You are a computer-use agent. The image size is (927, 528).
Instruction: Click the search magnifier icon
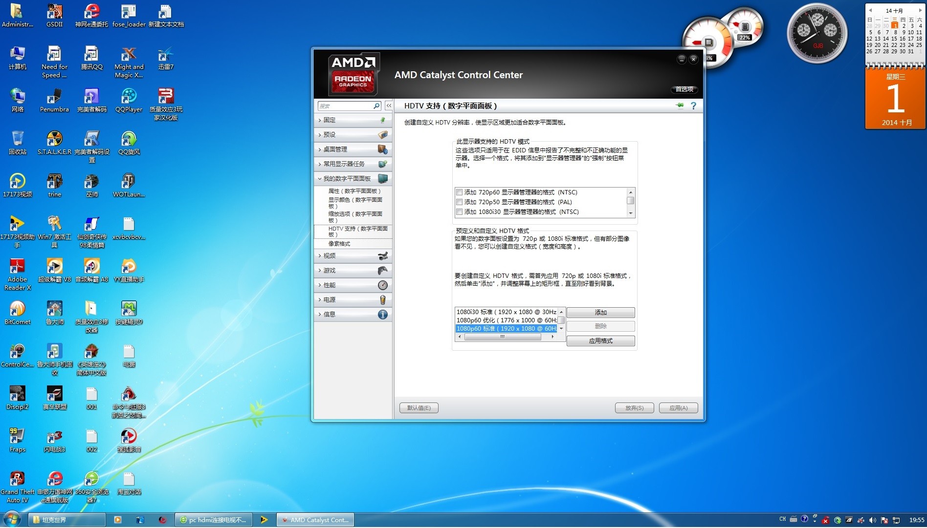376,106
